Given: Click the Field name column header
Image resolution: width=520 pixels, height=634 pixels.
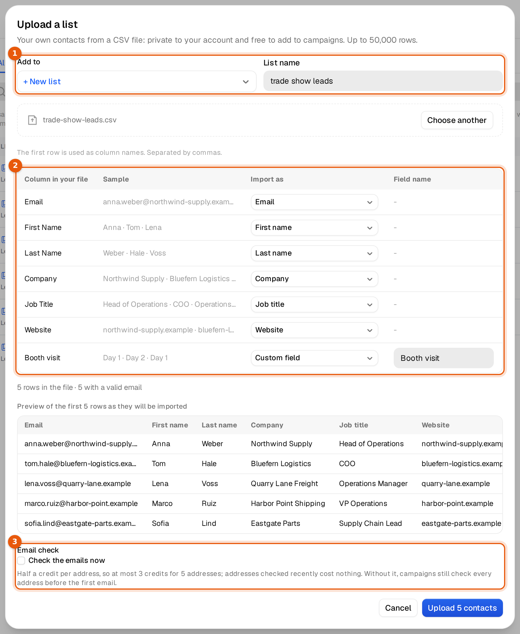Looking at the screenshot, I should [x=412, y=179].
